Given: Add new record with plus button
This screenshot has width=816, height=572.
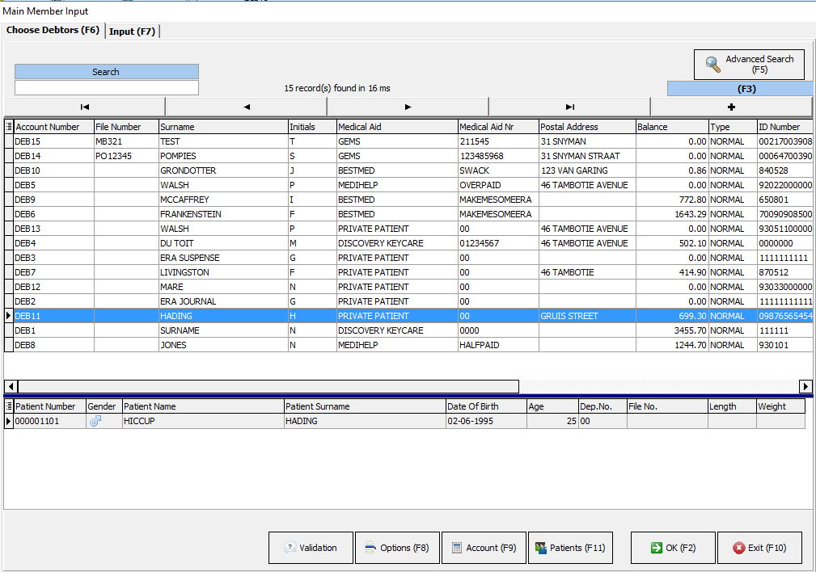Looking at the screenshot, I should (x=731, y=107).
